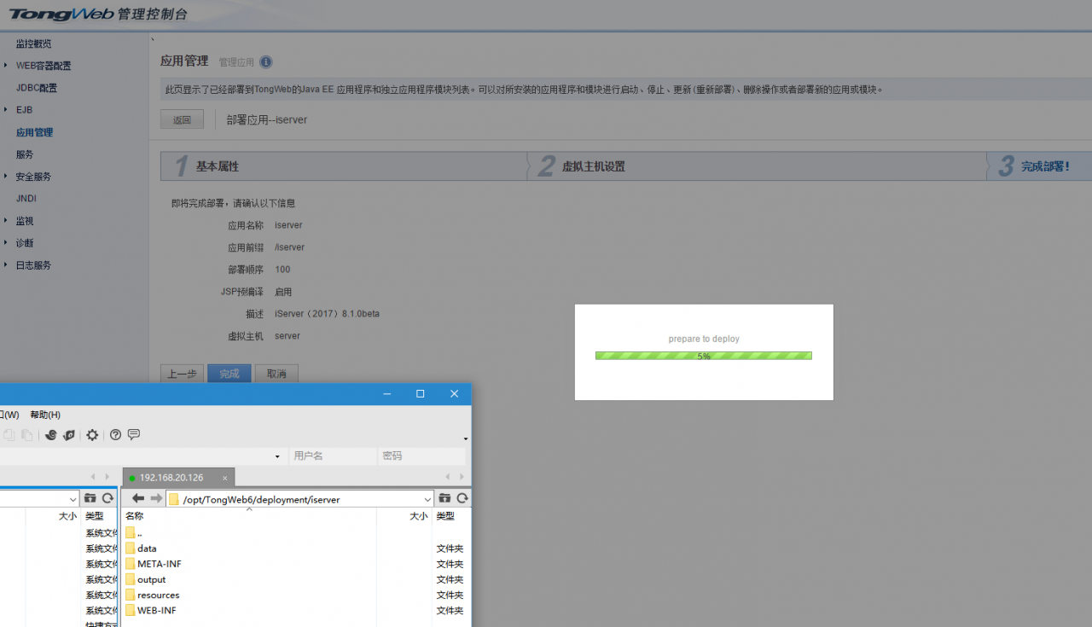This screenshot has height=627, width=1092.
Task: Click the 应用前缀 value '/iserver'
Action: tap(289, 247)
